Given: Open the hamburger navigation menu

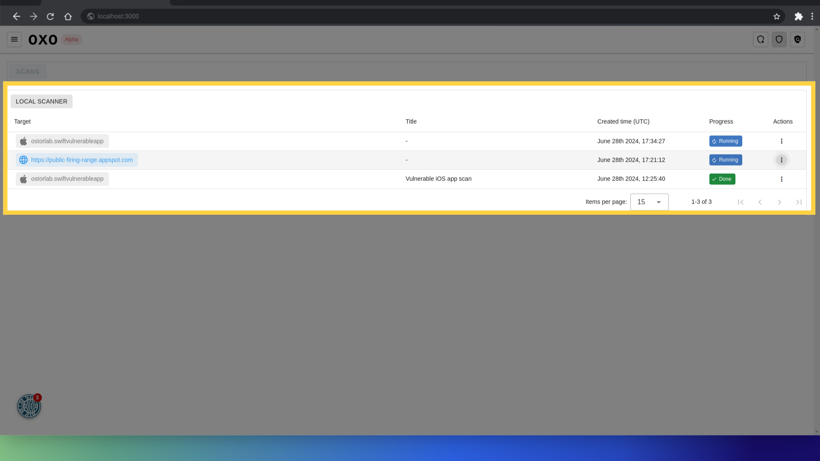Looking at the screenshot, I should coord(14,39).
